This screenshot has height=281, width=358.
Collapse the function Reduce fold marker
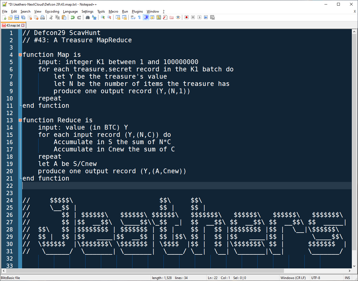pyautogui.click(x=20, y=120)
